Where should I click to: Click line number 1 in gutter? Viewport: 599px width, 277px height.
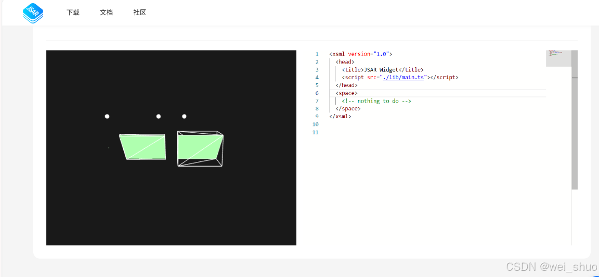317,54
